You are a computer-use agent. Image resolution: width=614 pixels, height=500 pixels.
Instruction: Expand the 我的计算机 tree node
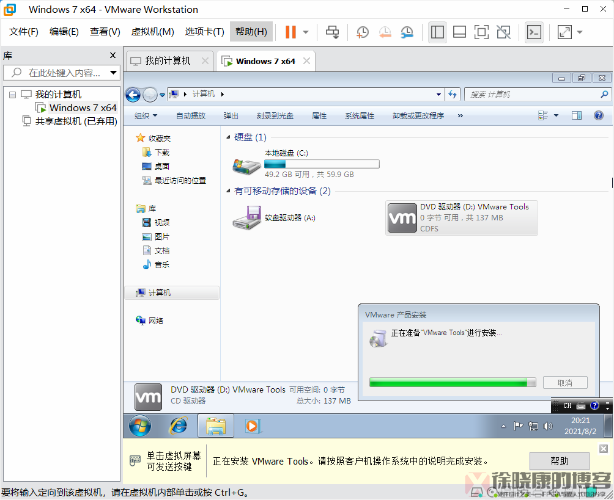click(x=12, y=94)
